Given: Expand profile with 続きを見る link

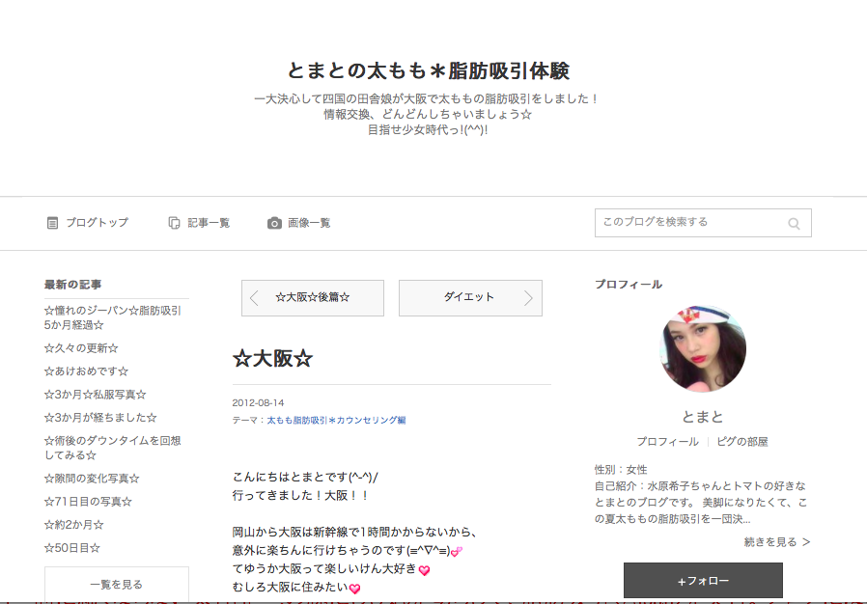Looking at the screenshot, I should pos(777,542).
